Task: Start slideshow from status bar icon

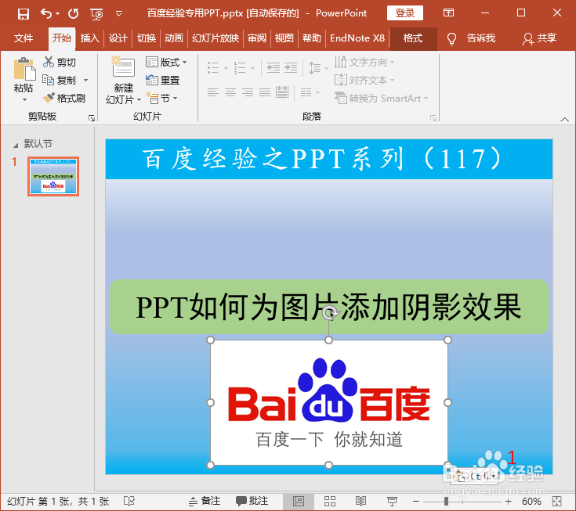Action: pyautogui.click(x=392, y=501)
